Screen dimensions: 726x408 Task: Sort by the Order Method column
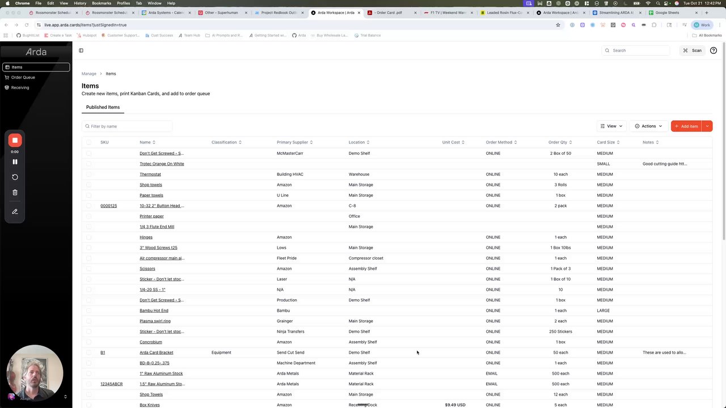click(x=501, y=142)
